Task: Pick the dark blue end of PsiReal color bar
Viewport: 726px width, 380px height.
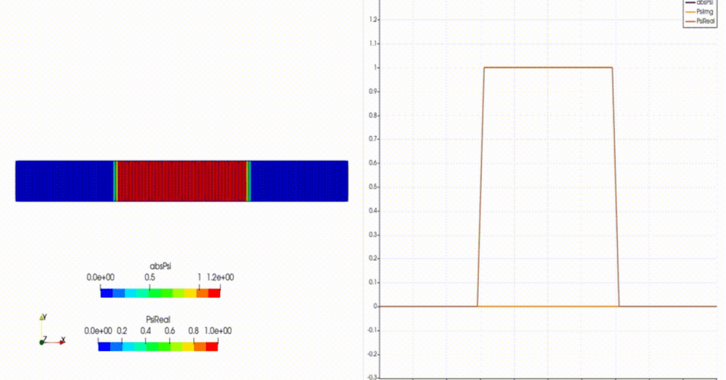Action: (104, 346)
